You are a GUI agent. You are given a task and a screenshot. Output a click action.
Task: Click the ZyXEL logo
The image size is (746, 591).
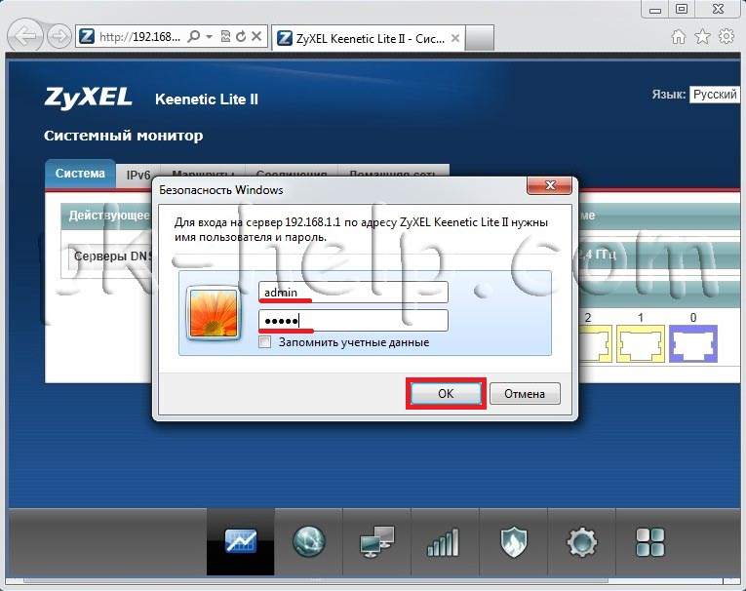pyautogui.click(x=88, y=98)
